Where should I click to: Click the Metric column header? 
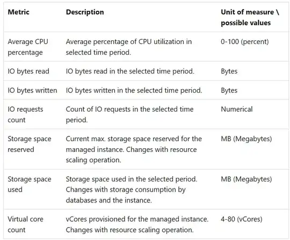point(18,12)
